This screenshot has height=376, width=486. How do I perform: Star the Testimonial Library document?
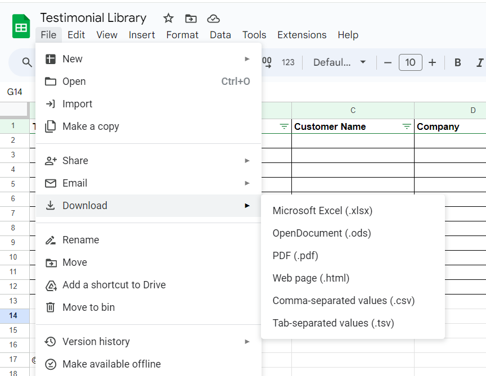point(168,19)
